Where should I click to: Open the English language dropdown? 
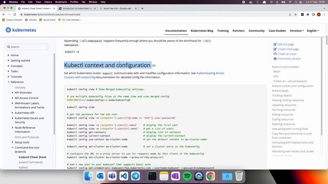313,31
